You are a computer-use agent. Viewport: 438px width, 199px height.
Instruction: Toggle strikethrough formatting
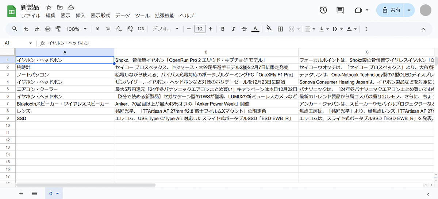pos(244,29)
